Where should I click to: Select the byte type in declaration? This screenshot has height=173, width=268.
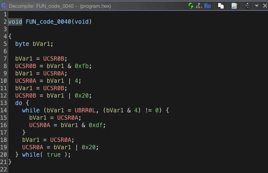pos(22,44)
